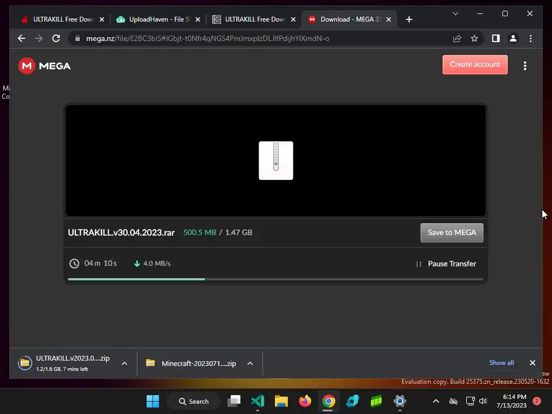Show hidden system tray icons
Screen dimensions: 552x414
point(436,401)
